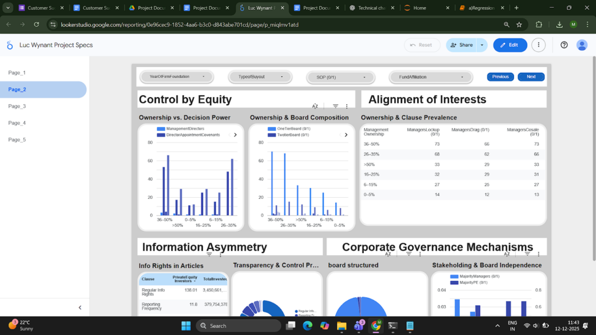Click the ManagementDirectors legend color swatch

(161, 129)
